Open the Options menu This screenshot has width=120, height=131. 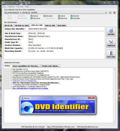(11, 7)
